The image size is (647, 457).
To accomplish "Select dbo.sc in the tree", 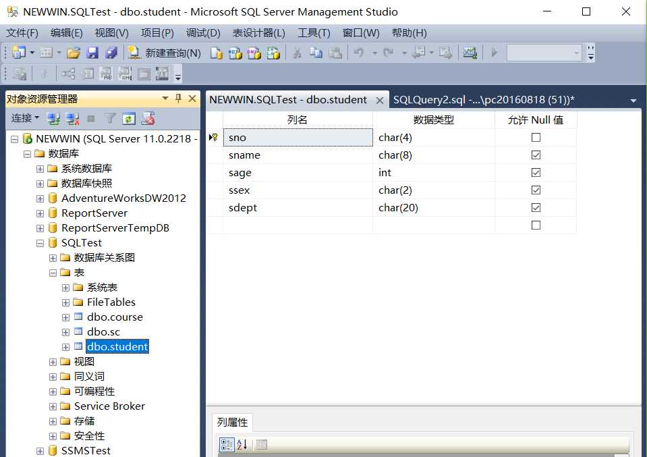I will [103, 332].
